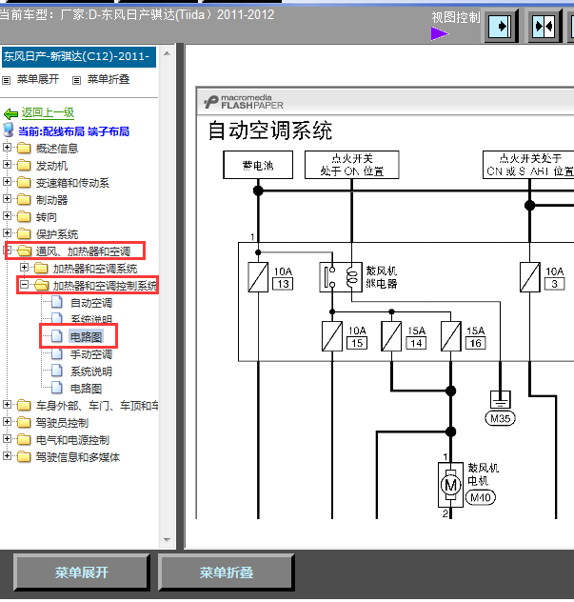Viewport: 574px width, 602px height.
Task: Click the Macromedia FlashPaper logo
Action: tap(244, 102)
